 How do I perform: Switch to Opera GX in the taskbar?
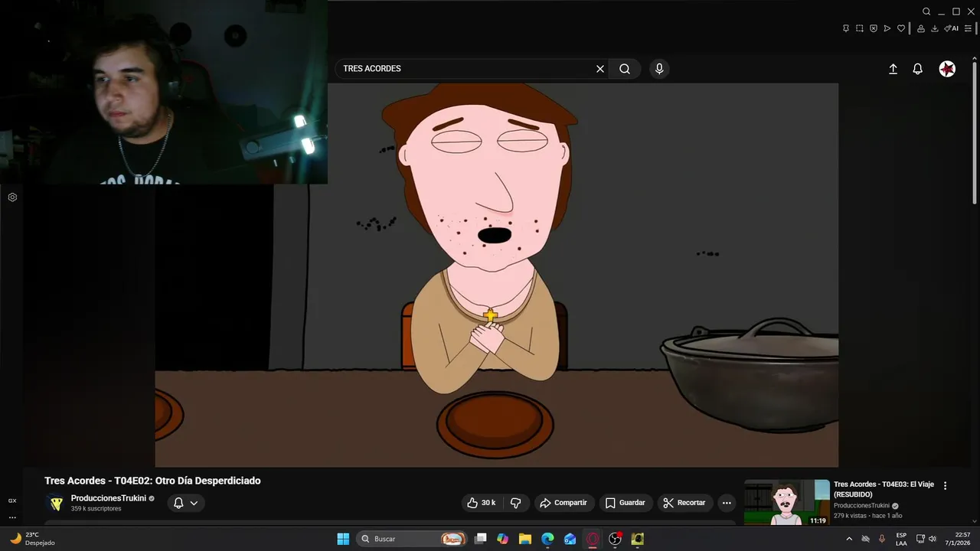[x=593, y=539]
